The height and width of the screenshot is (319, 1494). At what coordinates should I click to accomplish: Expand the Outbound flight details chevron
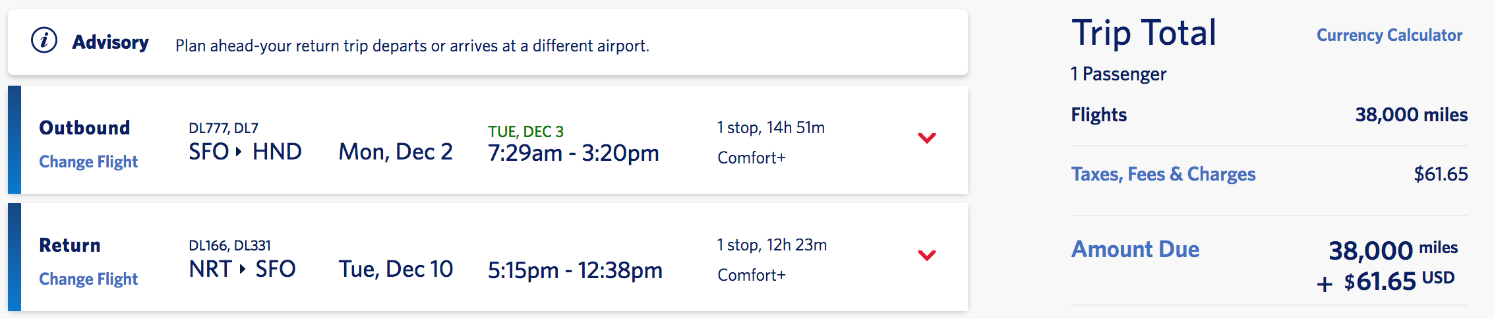point(927,138)
